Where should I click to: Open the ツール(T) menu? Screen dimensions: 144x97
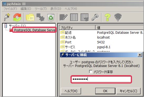(41, 9)
